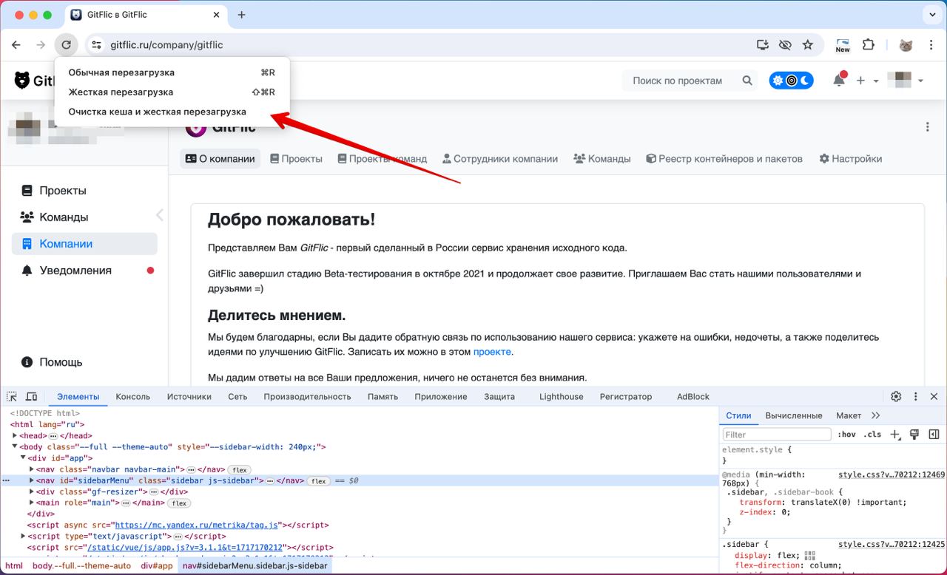Switch to the 'Сеть' DevTools tab
947x575 pixels.
point(237,397)
